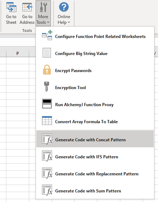Click the padlock icon for Encrypt Passwords
The height and width of the screenshot is (202, 158).
pos(47,70)
